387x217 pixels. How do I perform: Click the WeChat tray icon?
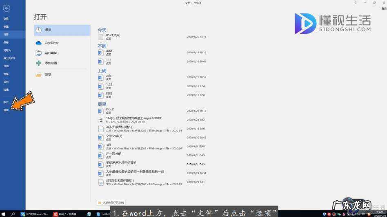pos(339,214)
